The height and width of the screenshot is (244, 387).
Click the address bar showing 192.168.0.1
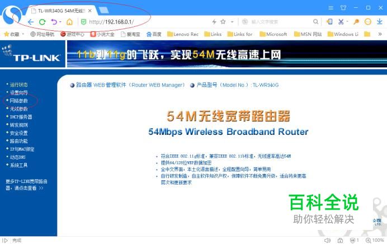(x=111, y=22)
